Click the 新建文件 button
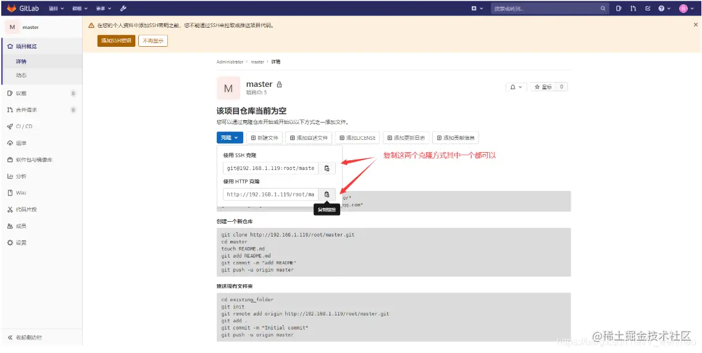Image resolution: width=702 pixels, height=353 pixels. [x=265, y=137]
